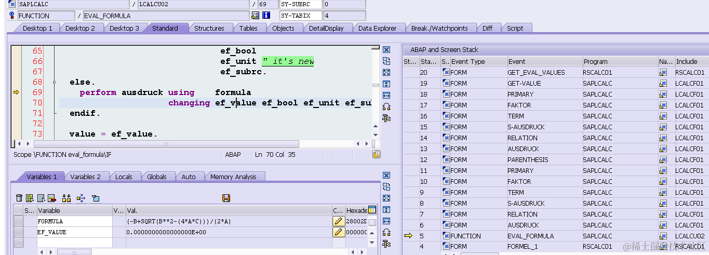Open the DetailDisplay tab
709x255 pixels.
pyautogui.click(x=326, y=28)
